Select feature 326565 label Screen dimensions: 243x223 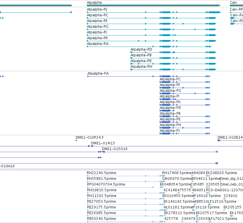tap(213, 184)
